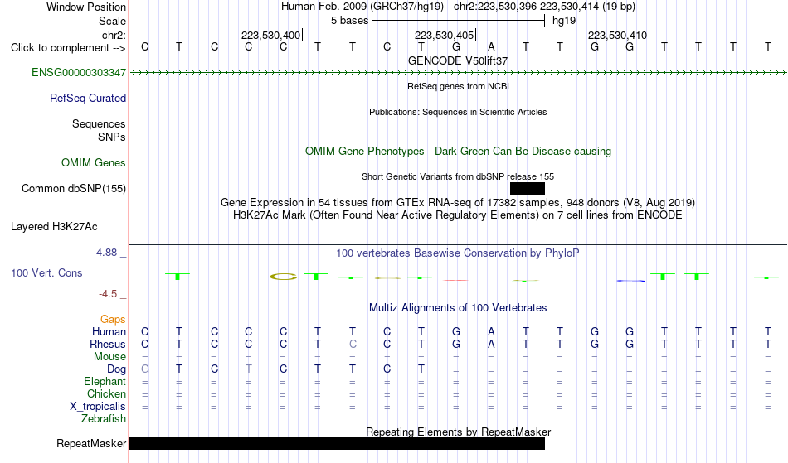Click the large C logo in the PhyloP conservation track
This screenshot has width=788, height=463.
point(284,277)
